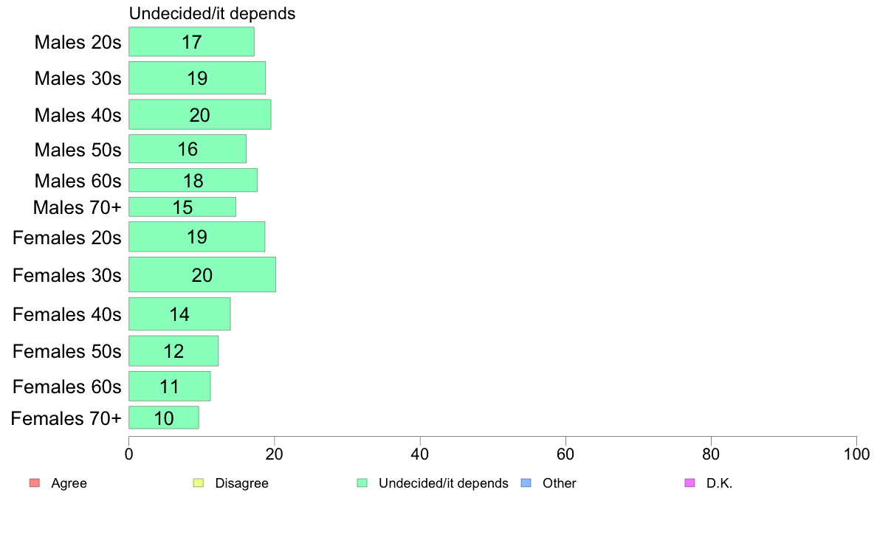Image resolution: width=877 pixels, height=543 pixels.
Task: Click the yellow Disagree legend swatch
Action: point(199,483)
